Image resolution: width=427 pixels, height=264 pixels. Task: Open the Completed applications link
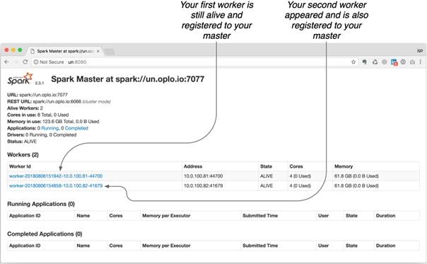[76, 128]
